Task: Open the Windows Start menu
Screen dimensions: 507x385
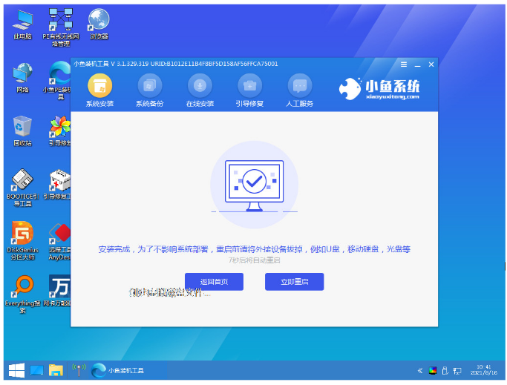Action: [x=16, y=370]
